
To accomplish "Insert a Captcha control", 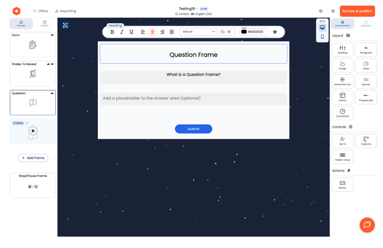I will coord(365,141).
